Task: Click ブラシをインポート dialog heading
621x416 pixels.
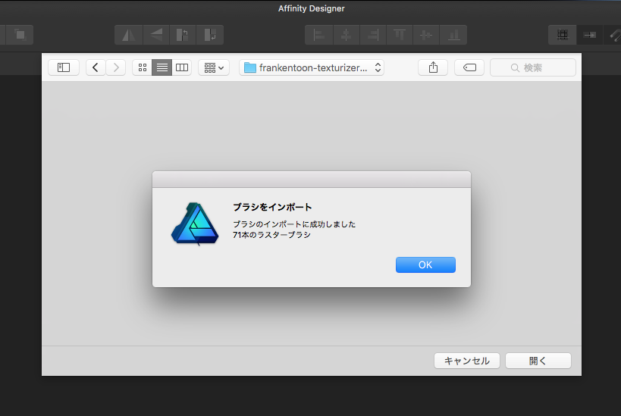Action: (272, 207)
